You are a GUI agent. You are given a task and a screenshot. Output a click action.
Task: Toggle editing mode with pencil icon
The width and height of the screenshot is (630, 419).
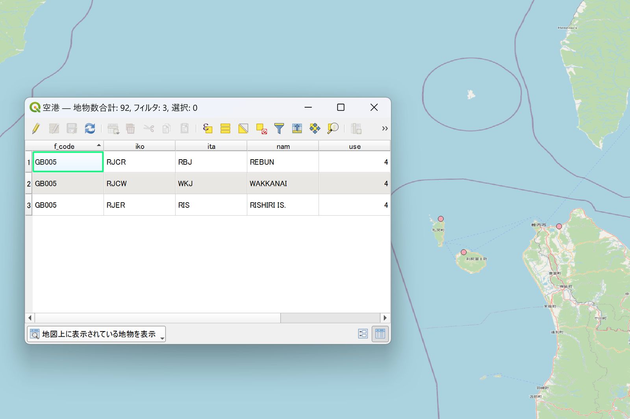[36, 128]
